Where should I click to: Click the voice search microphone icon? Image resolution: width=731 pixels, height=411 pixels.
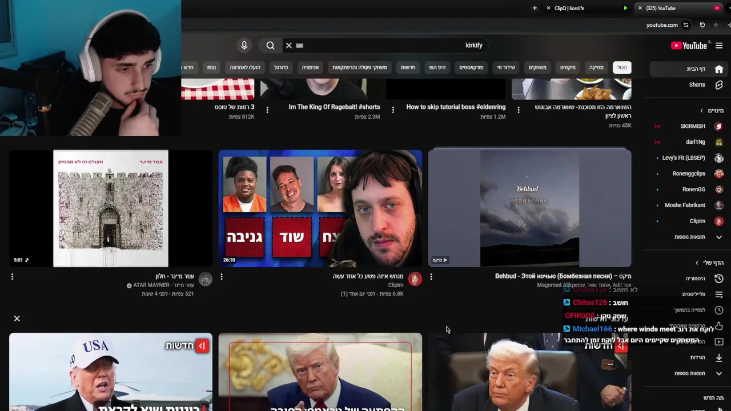pos(244,46)
